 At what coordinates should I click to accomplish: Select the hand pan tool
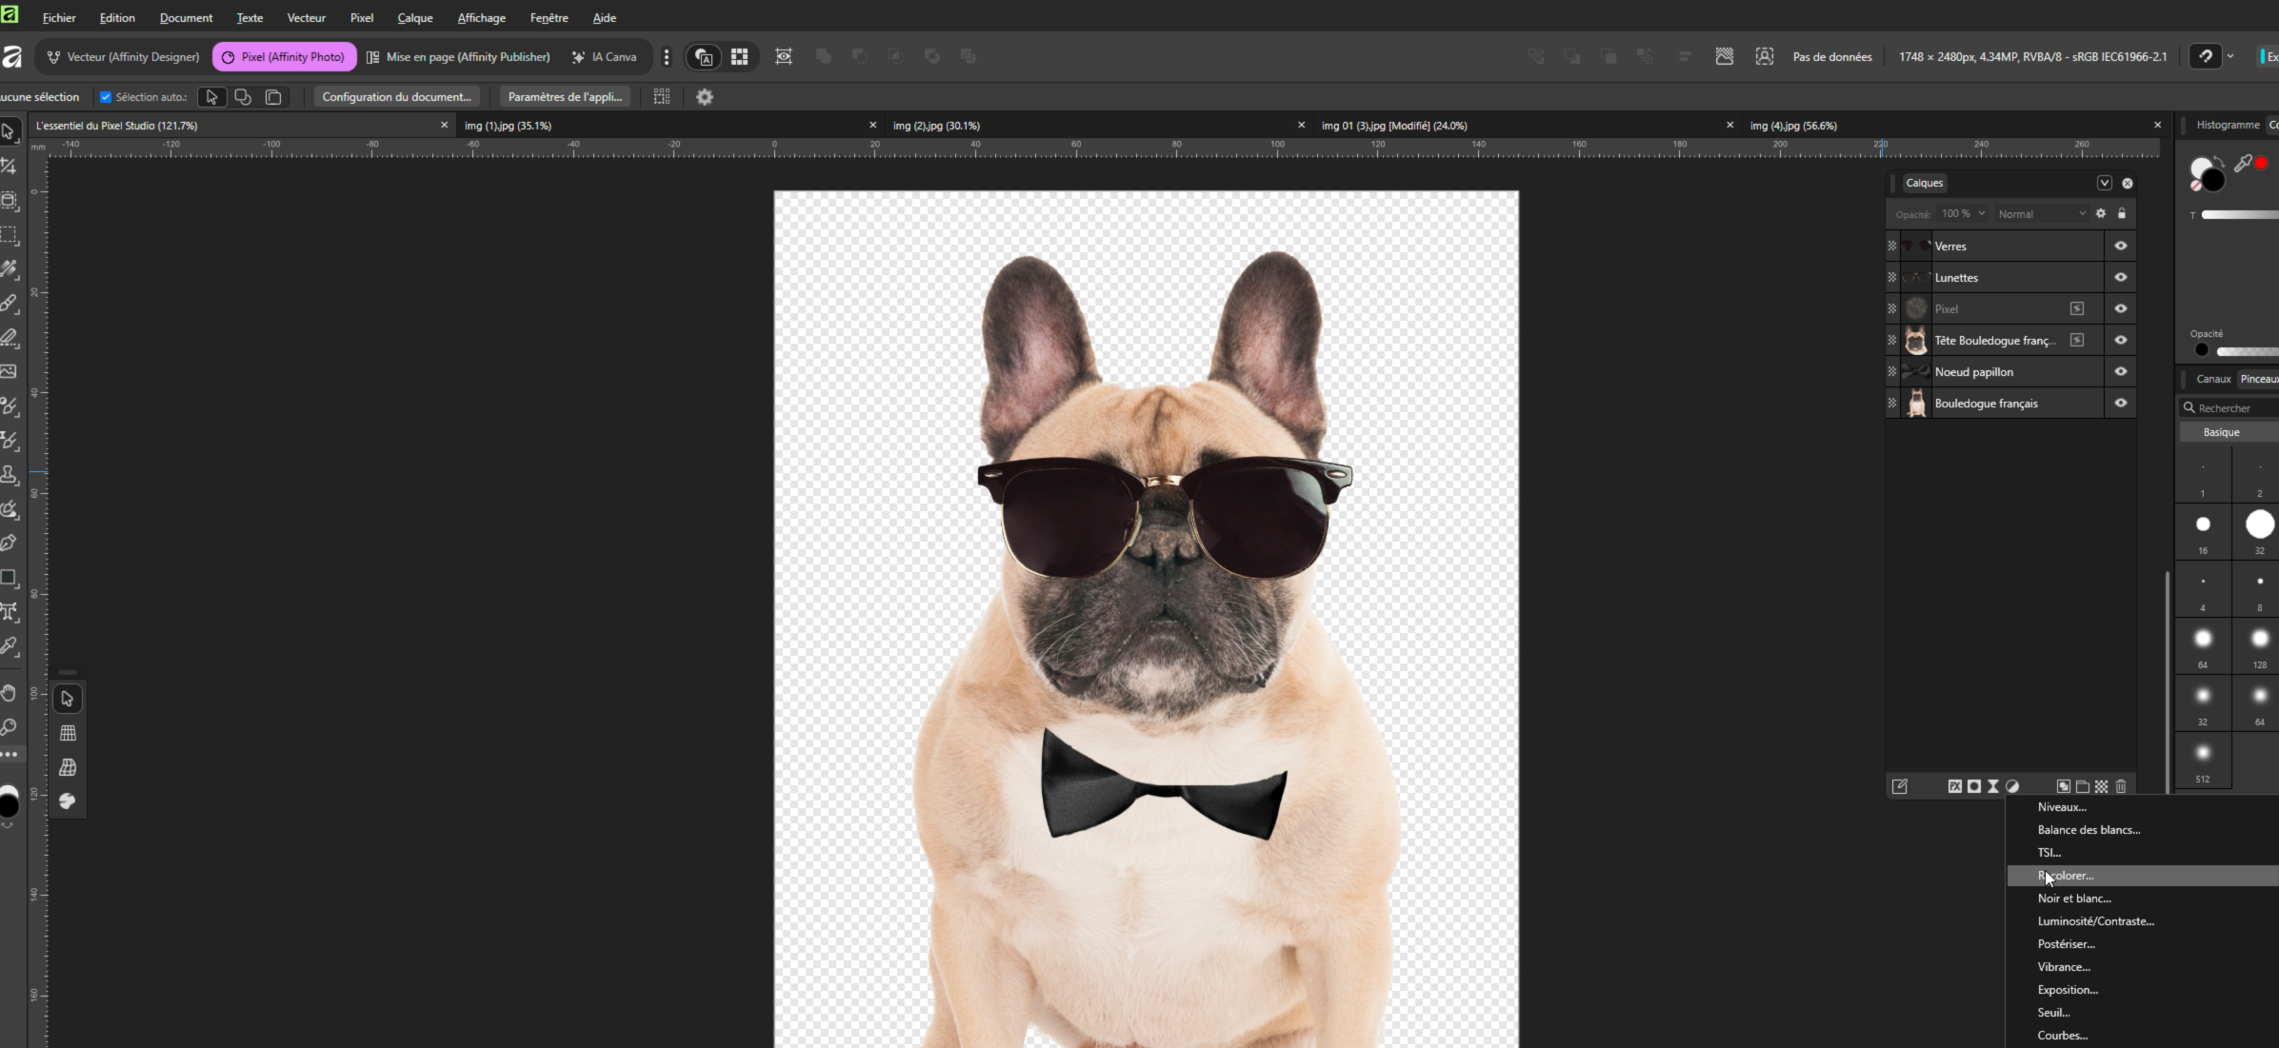[x=10, y=692]
